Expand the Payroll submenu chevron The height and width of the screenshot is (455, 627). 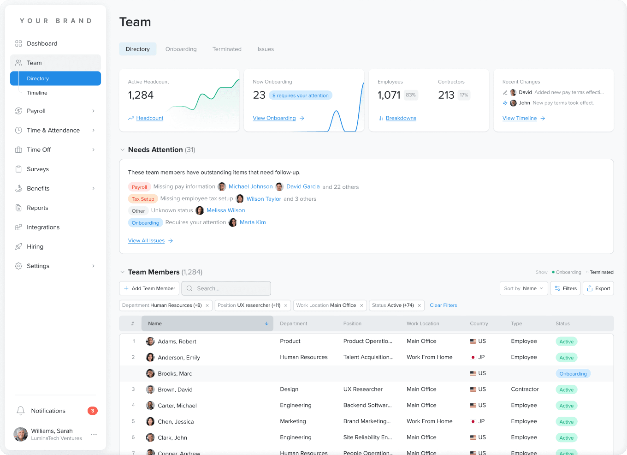click(93, 111)
